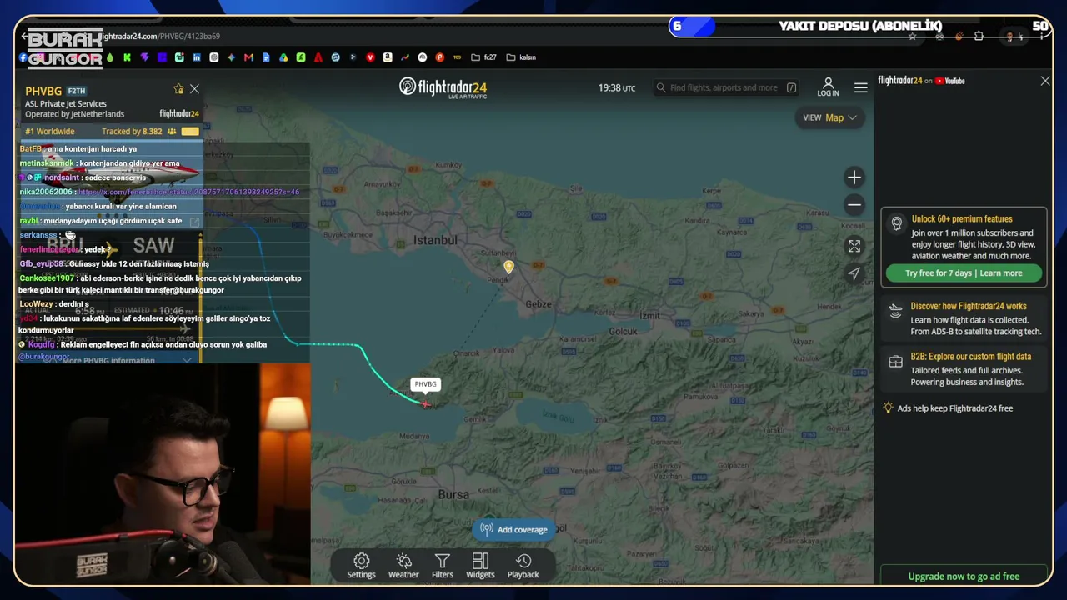The height and width of the screenshot is (600, 1067).
Task: Select the PHVBG aircraft on map
Action: pos(426,404)
